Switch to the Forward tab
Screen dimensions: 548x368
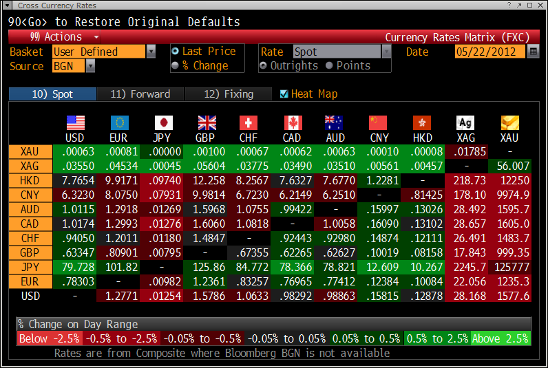coord(140,94)
